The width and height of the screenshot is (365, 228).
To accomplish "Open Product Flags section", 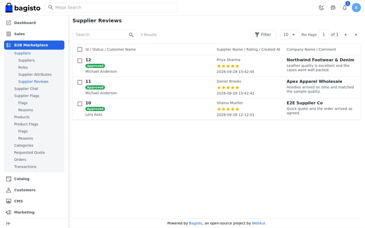I will 26,124.
